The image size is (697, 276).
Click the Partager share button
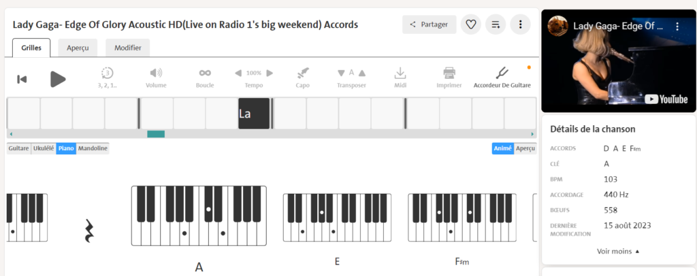[429, 24]
